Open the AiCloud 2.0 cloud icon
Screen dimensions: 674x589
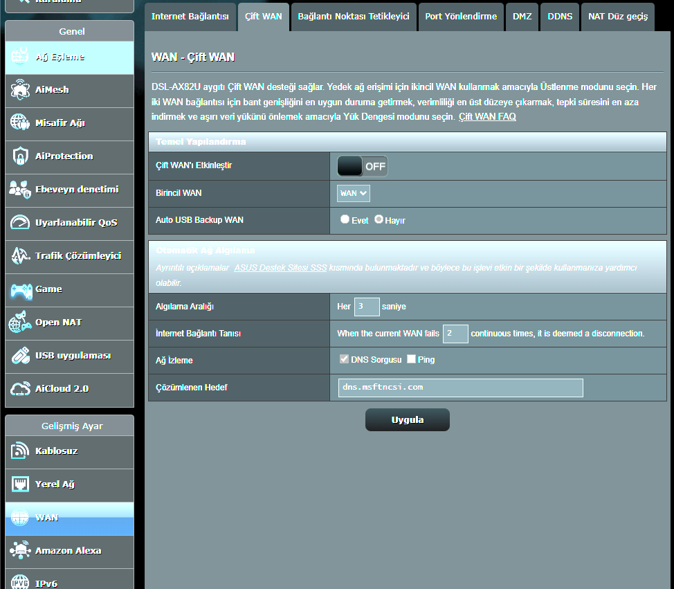[x=20, y=389]
